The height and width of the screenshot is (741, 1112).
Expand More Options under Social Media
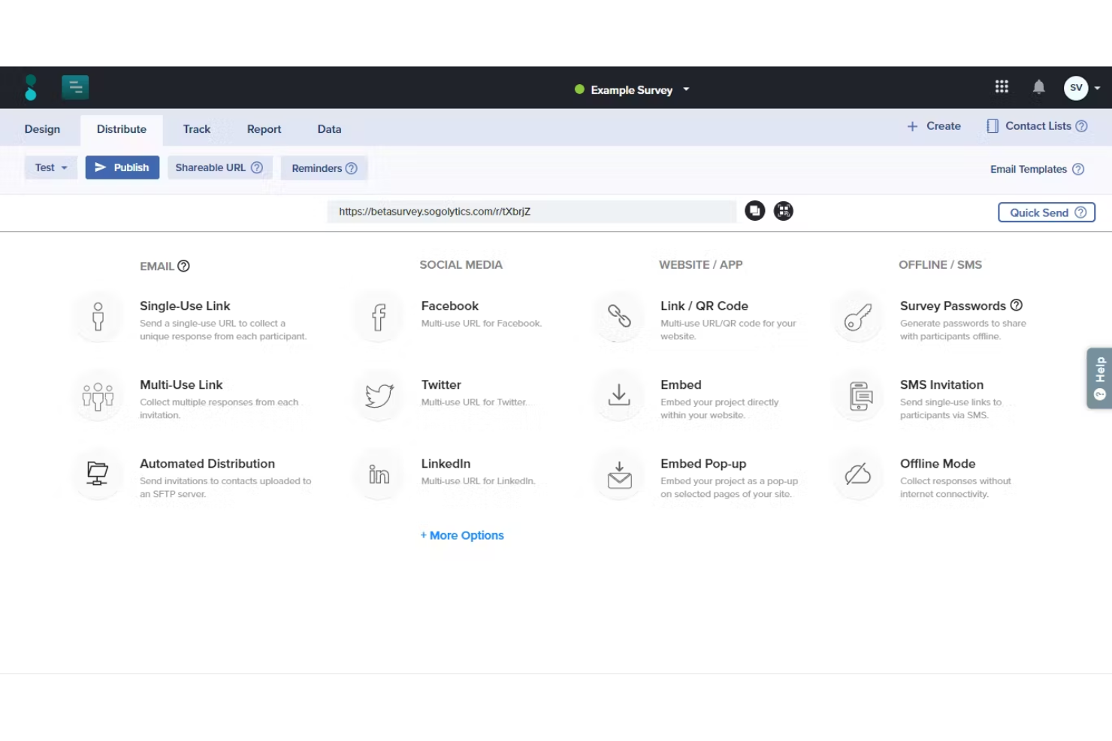461,535
